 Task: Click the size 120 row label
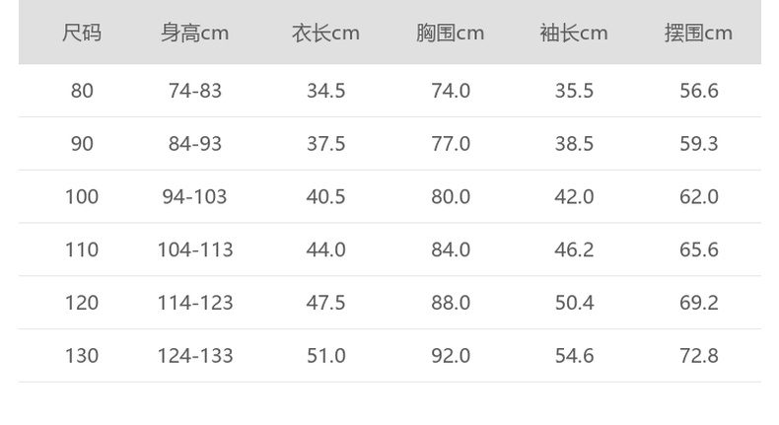pos(82,303)
